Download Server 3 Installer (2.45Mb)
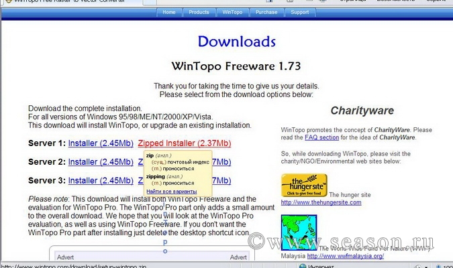Image resolution: width=453 pixels, height=268 pixels. [101, 181]
